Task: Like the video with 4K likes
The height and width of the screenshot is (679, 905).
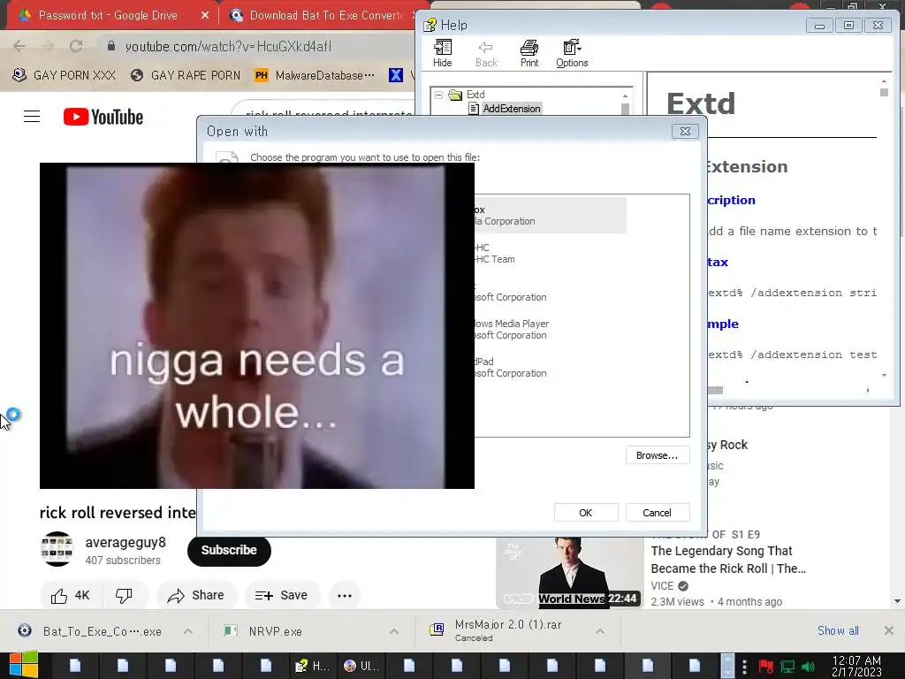Action: (x=71, y=595)
